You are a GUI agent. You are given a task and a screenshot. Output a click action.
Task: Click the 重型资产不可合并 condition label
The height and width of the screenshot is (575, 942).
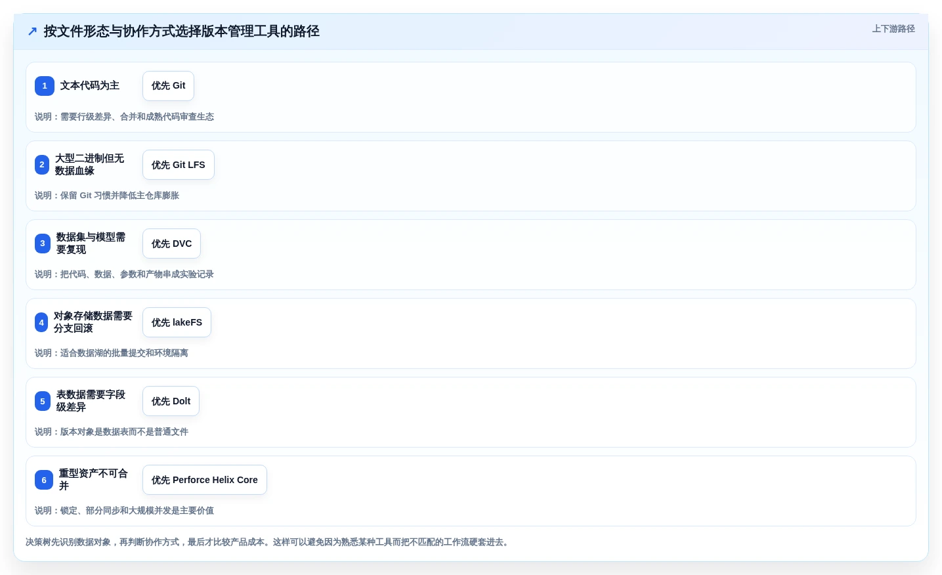93,480
